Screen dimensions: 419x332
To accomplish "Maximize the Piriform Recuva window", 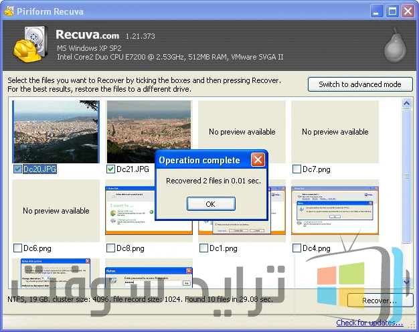I will click(x=392, y=11).
